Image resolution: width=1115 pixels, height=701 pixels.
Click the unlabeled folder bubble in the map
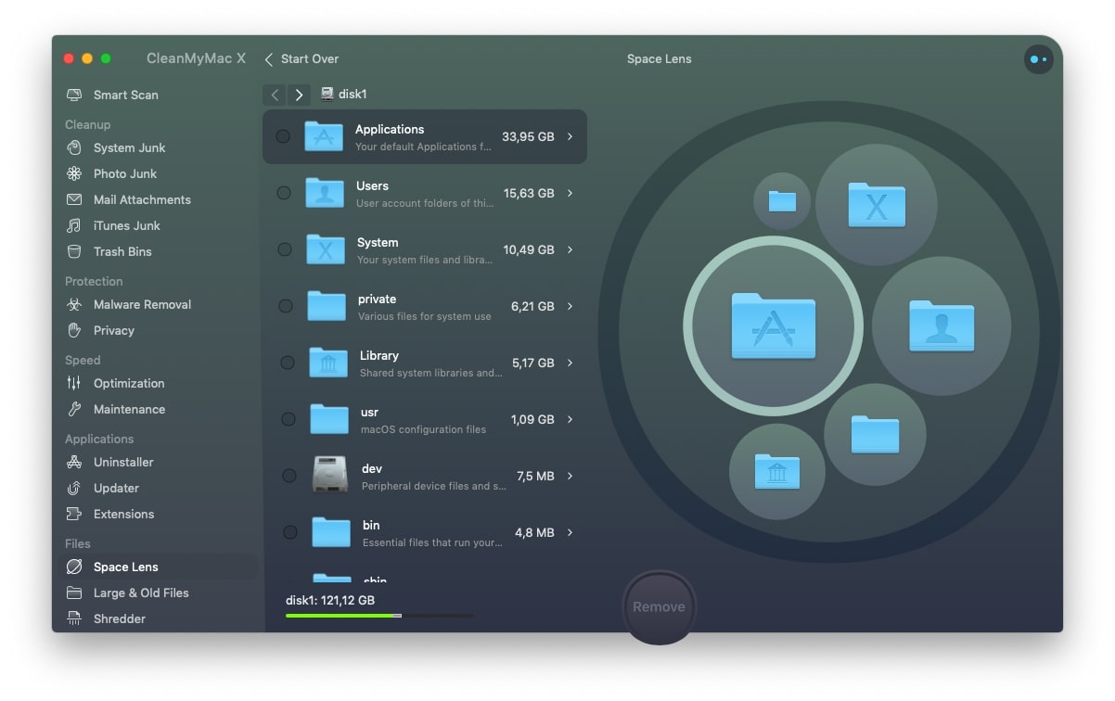[x=875, y=434]
